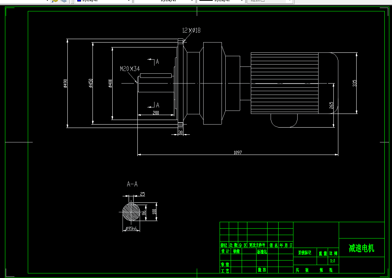
Task: Open the linetype ByLayer dropdown
Action: point(164,1)
